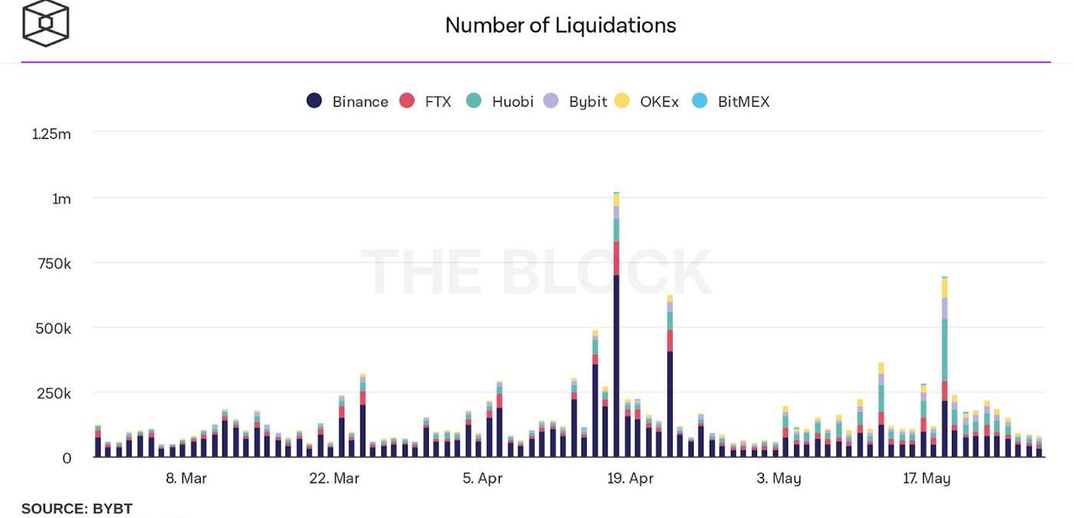Click the 22. Mar axis label

(x=334, y=478)
